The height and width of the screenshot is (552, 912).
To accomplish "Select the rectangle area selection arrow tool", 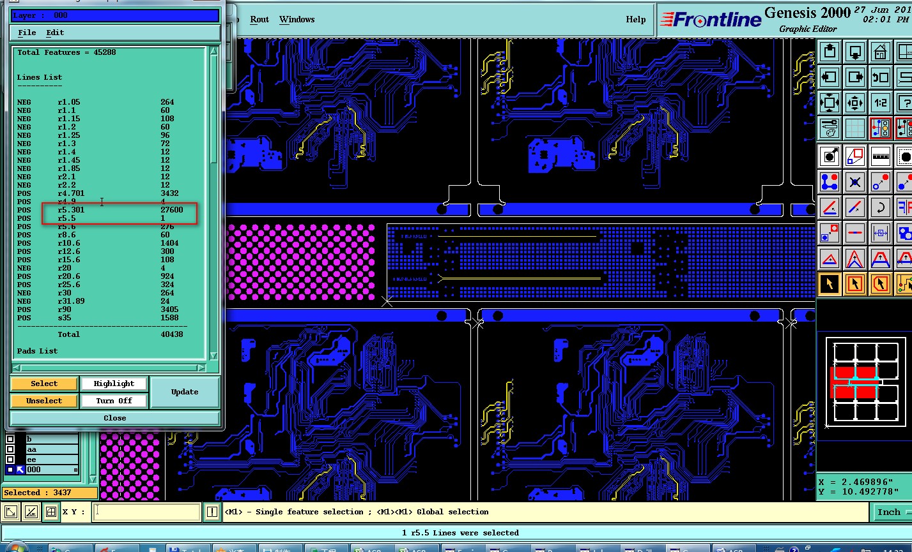I will tap(855, 284).
